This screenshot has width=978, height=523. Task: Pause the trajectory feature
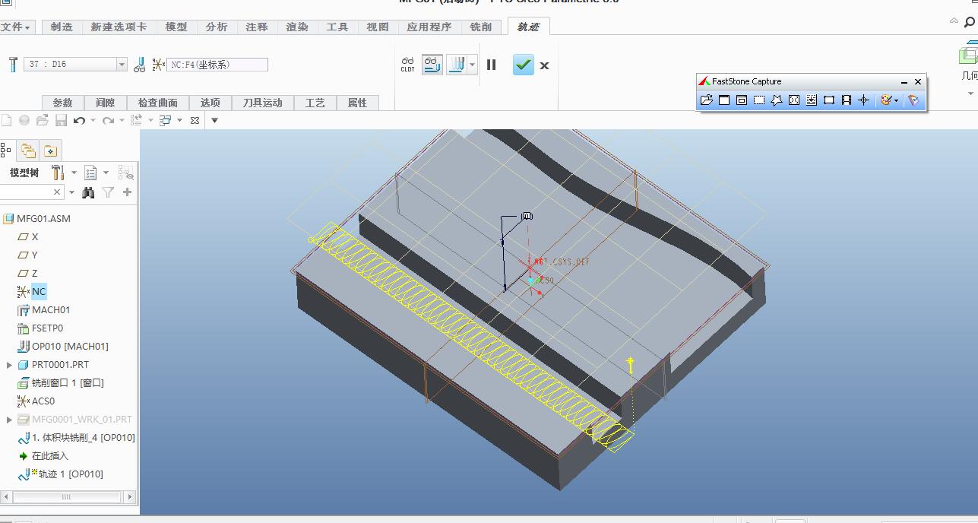coord(491,65)
